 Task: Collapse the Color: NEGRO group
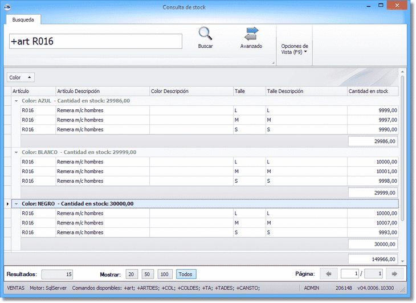tap(16, 203)
